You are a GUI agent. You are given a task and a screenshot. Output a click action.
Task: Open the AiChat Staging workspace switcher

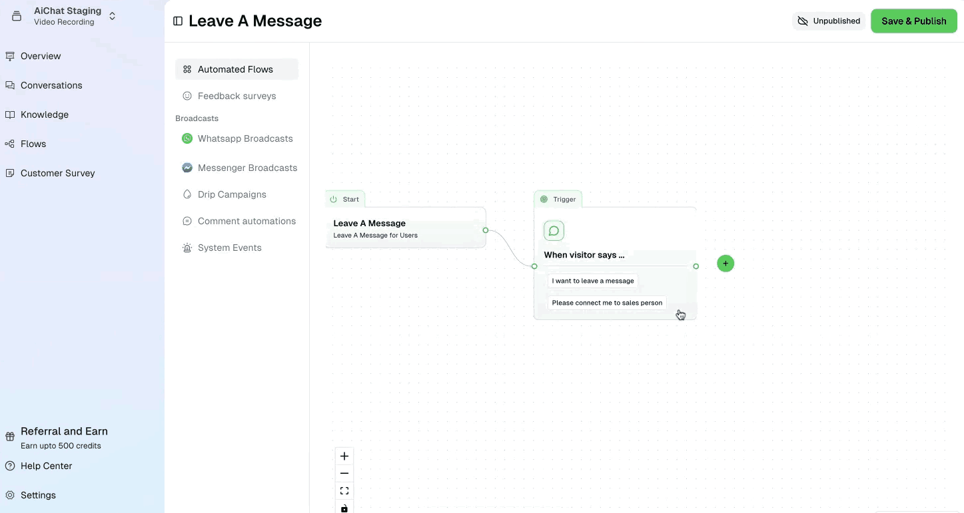112,15
